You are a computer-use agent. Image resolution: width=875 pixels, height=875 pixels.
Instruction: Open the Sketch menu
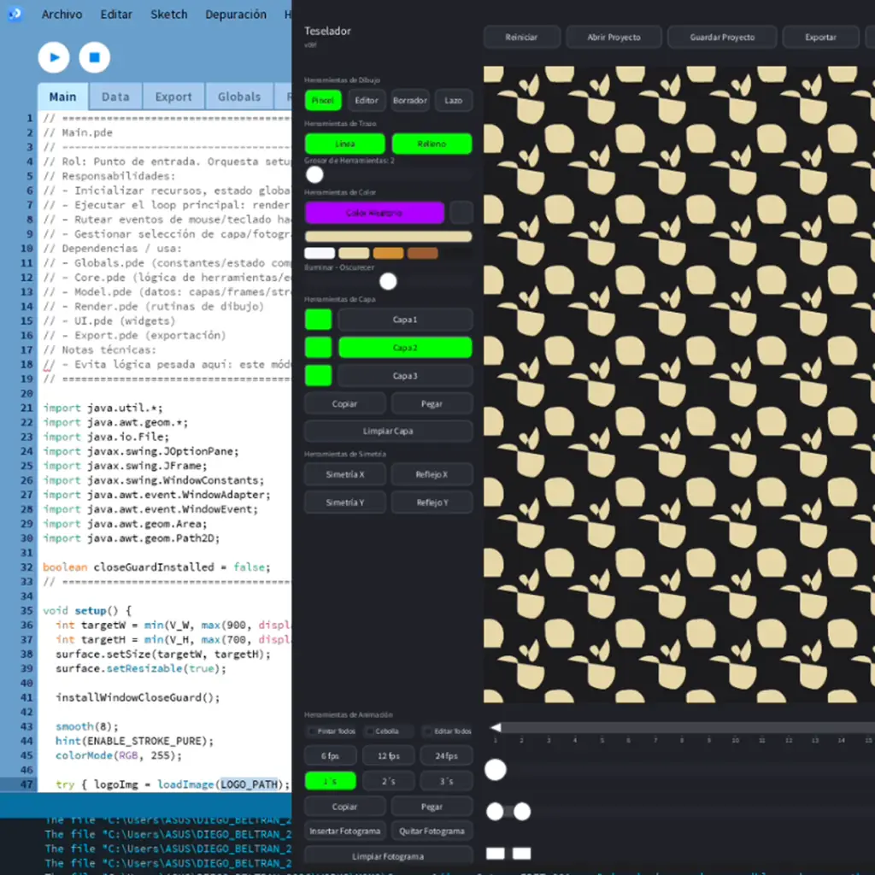pos(168,15)
